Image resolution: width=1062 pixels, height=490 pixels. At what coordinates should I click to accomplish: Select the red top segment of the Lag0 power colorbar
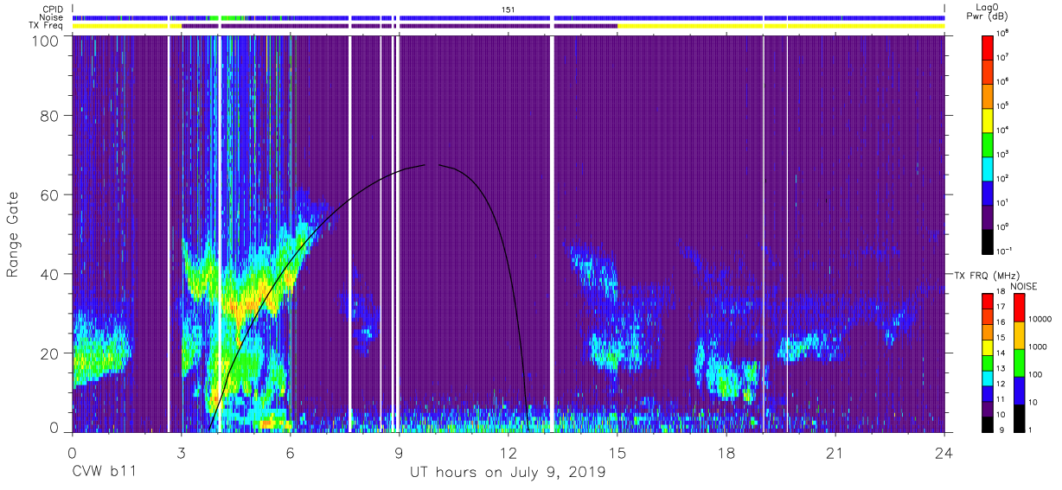coord(988,47)
